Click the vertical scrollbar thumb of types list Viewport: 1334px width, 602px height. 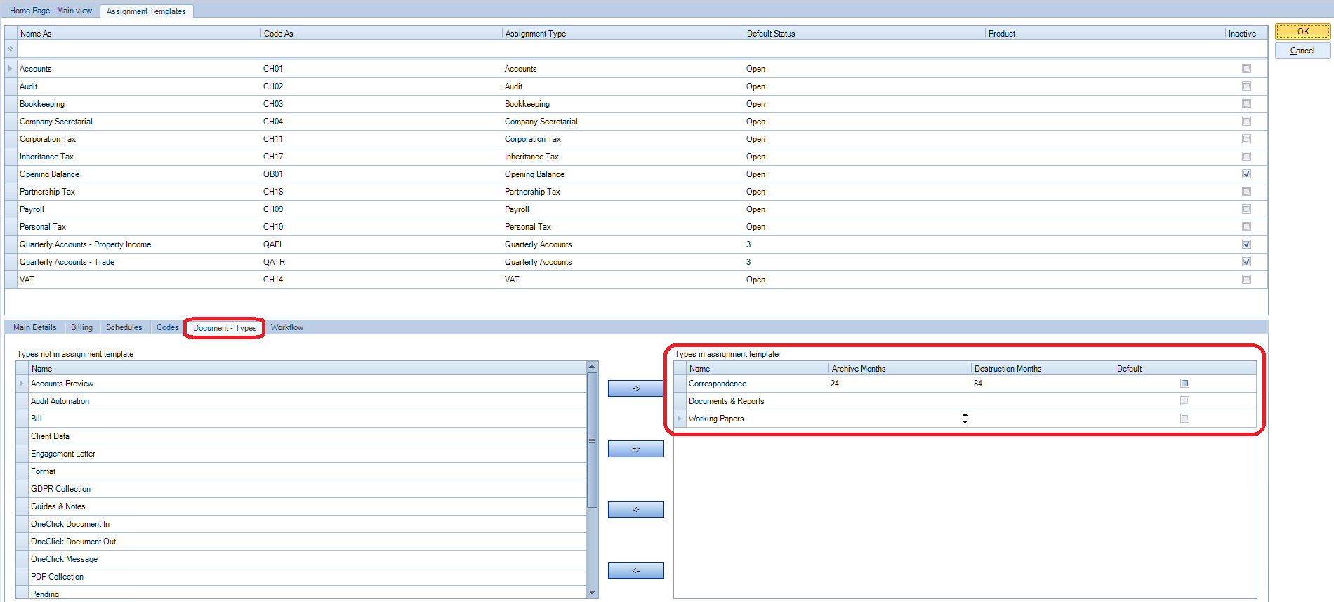[x=592, y=440]
